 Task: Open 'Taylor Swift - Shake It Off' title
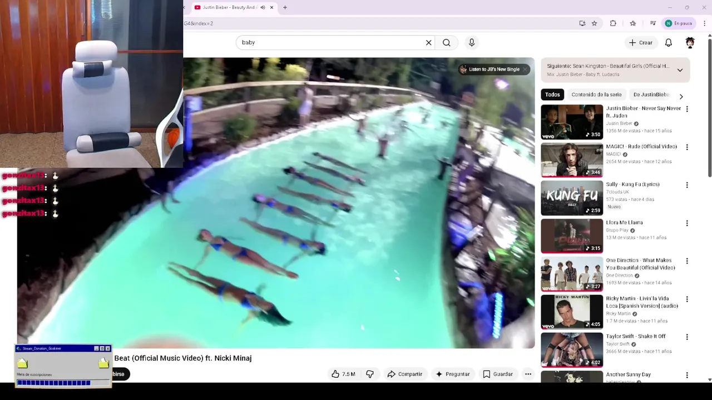click(636, 336)
